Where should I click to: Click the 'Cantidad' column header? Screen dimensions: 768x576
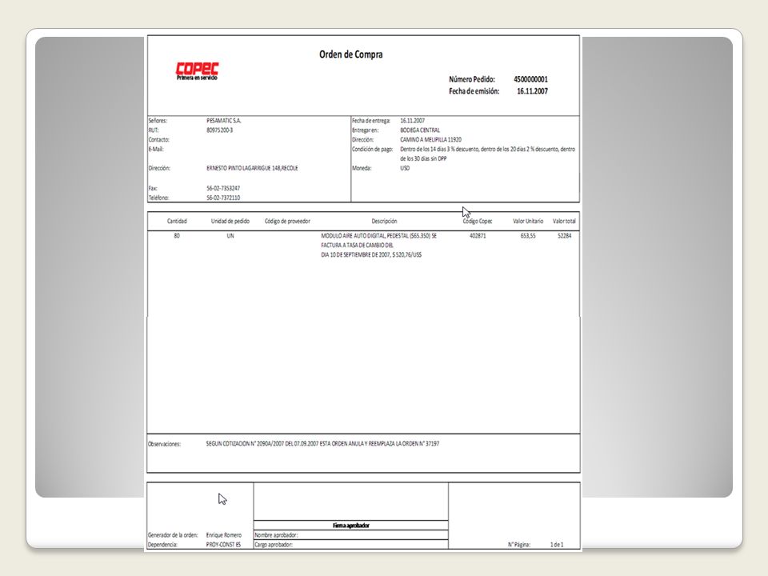[x=177, y=221]
